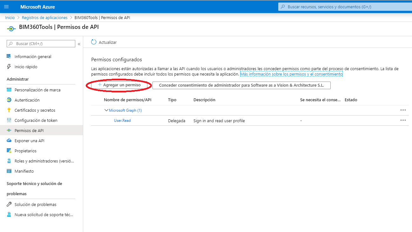Click 'Sign in and read user profile' text
Screen dimensions: 412x232
tap(219, 121)
